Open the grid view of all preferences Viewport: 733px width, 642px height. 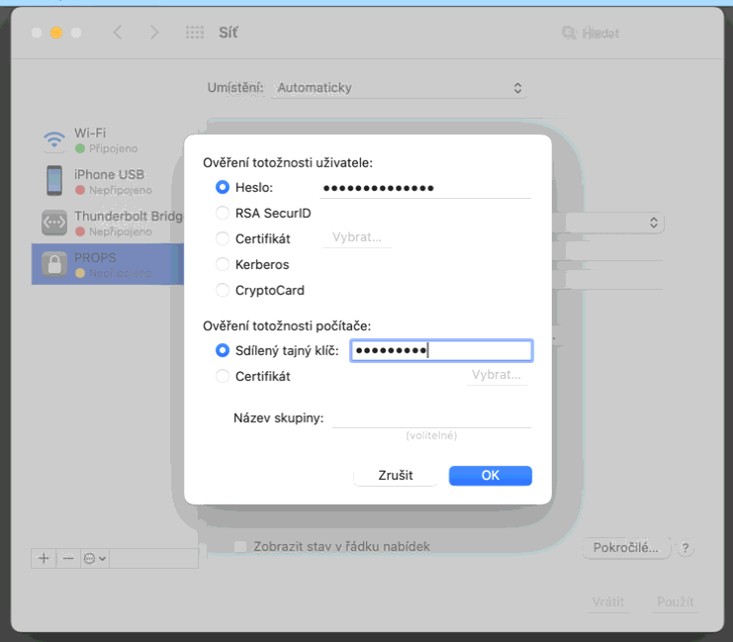click(x=195, y=33)
